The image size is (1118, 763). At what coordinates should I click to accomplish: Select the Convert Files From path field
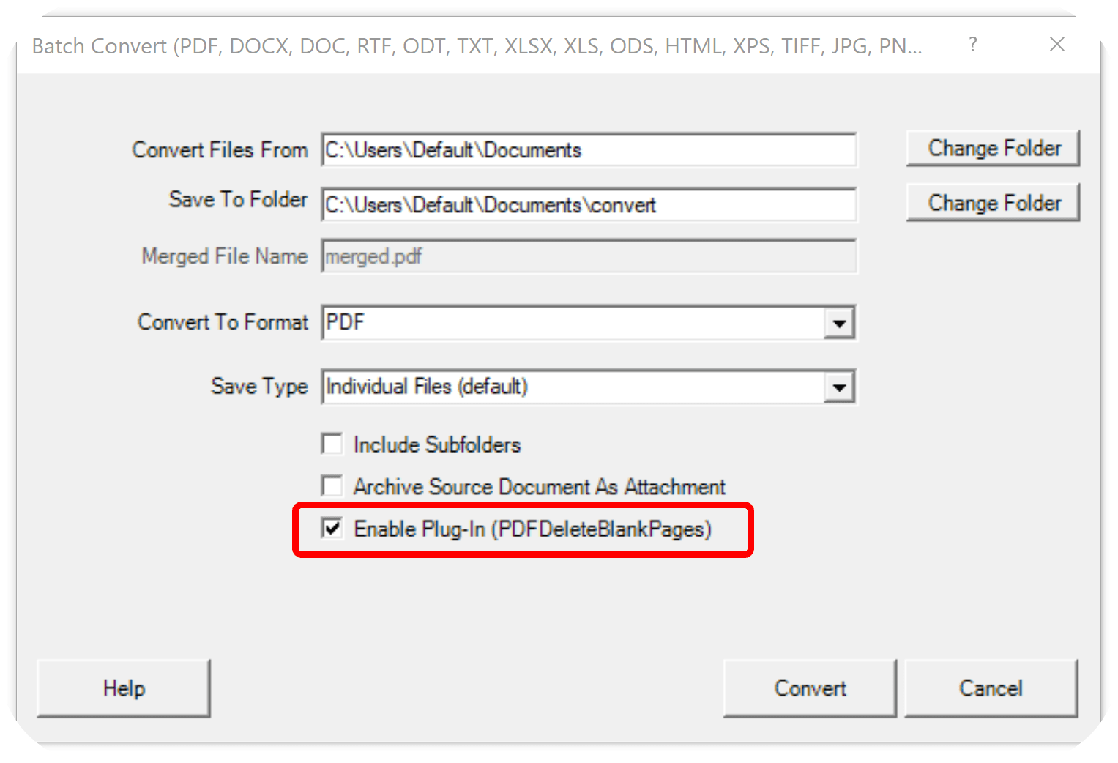(x=586, y=150)
